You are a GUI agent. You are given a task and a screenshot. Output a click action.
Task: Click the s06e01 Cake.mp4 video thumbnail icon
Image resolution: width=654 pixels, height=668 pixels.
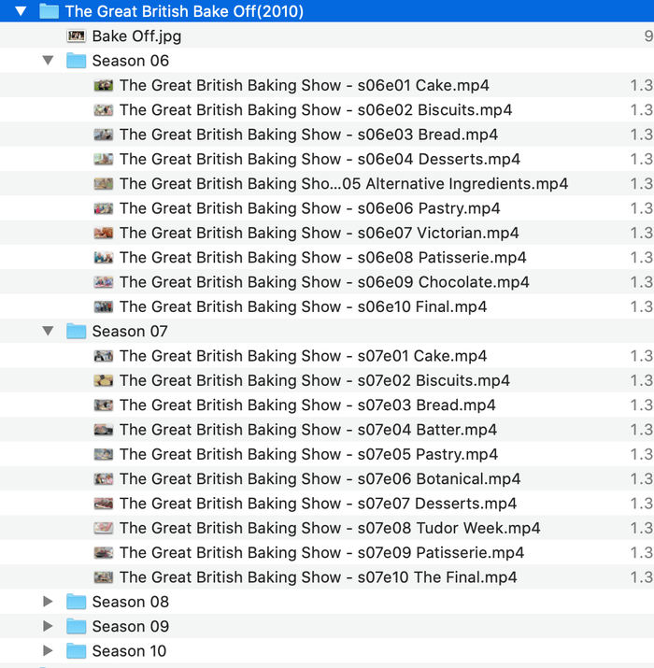tap(104, 85)
